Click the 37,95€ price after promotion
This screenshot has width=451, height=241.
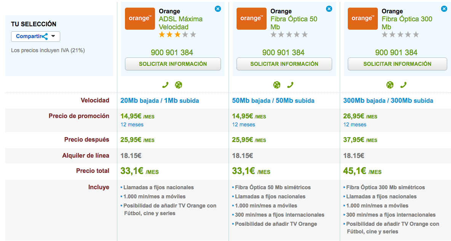point(360,140)
